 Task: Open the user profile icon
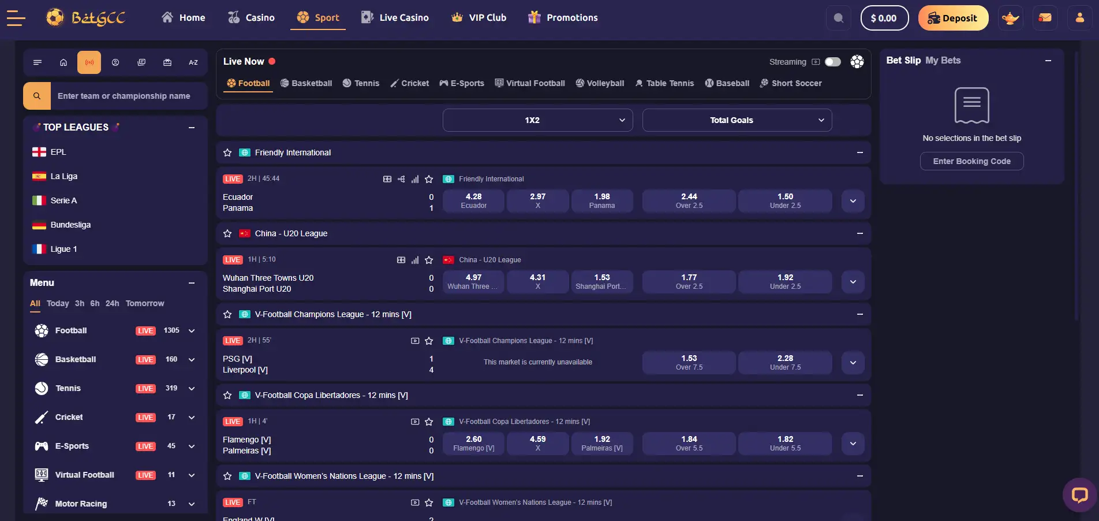[1079, 18]
